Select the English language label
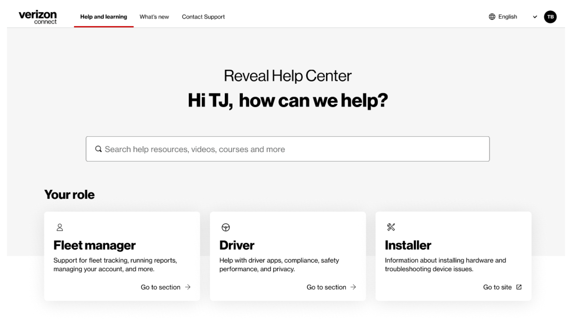Screen dimensions: 572x323 (507, 17)
